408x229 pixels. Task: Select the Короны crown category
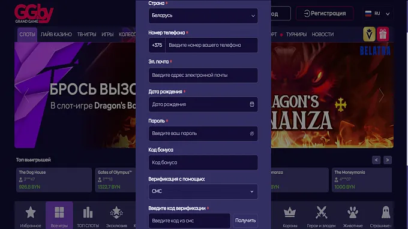click(x=290, y=216)
